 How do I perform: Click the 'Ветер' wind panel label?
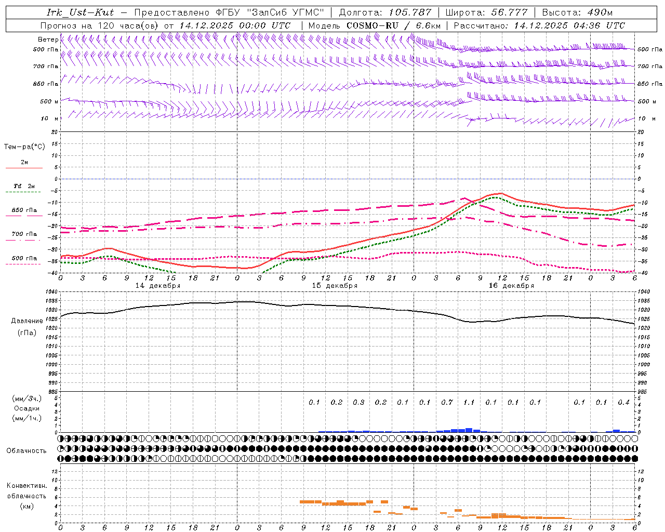[48, 39]
